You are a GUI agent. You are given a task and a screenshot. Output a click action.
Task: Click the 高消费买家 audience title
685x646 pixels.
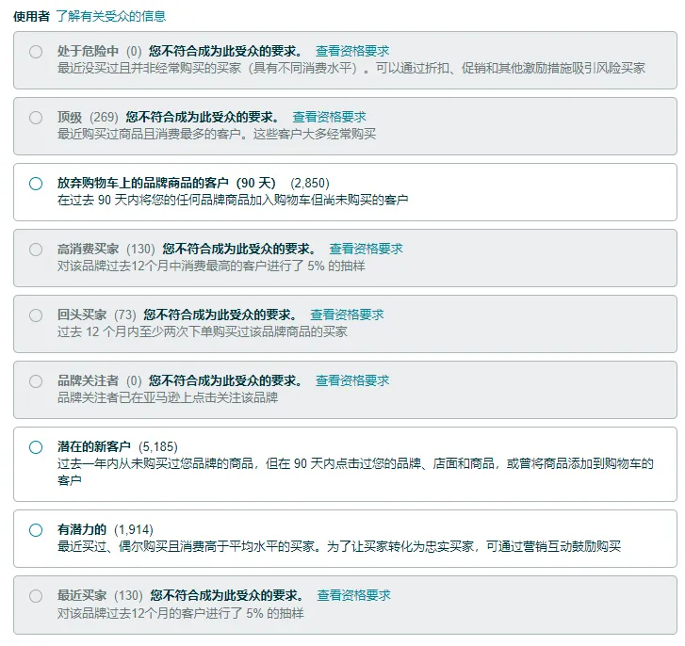coord(89,249)
